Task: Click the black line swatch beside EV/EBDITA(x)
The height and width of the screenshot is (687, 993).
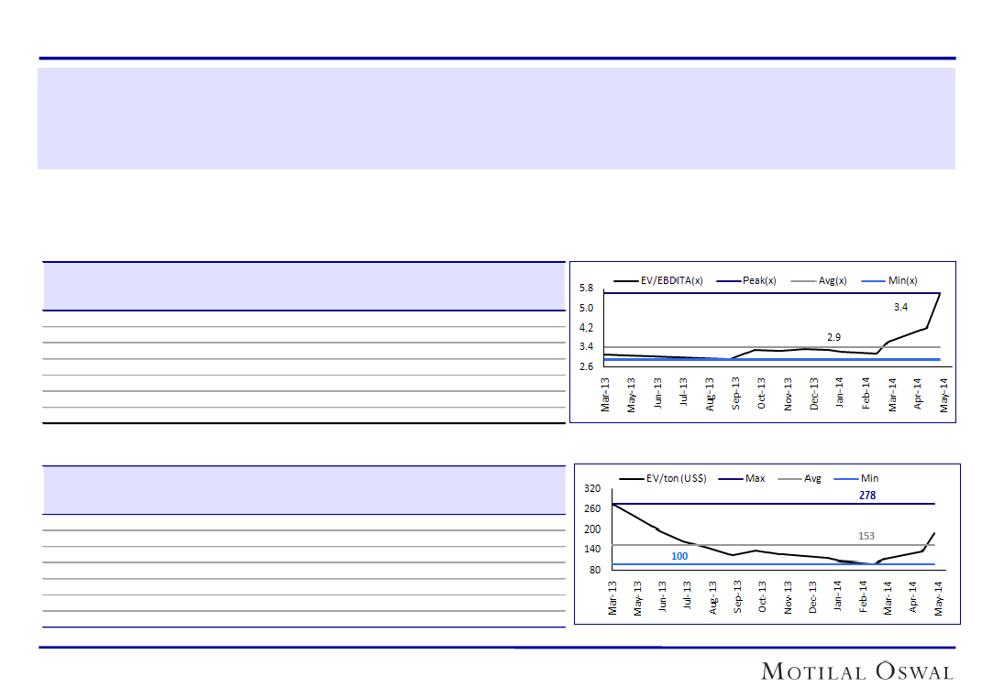Action: [625, 280]
